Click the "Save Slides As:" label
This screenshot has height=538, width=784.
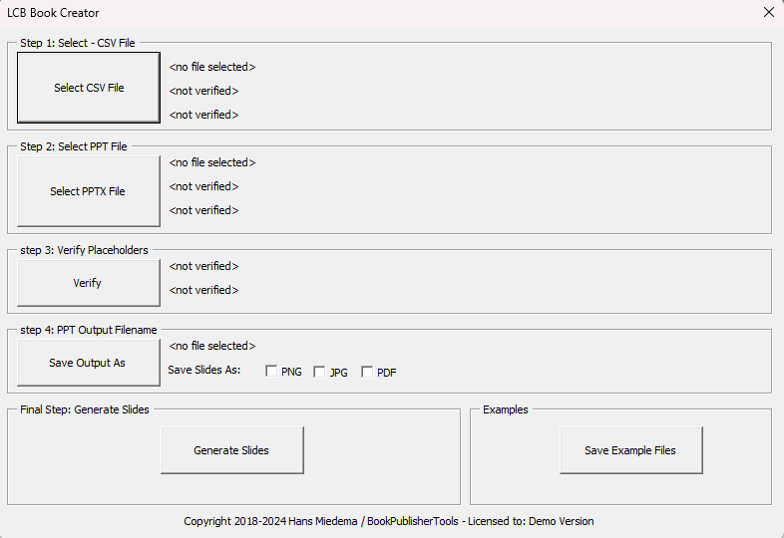pos(204,370)
